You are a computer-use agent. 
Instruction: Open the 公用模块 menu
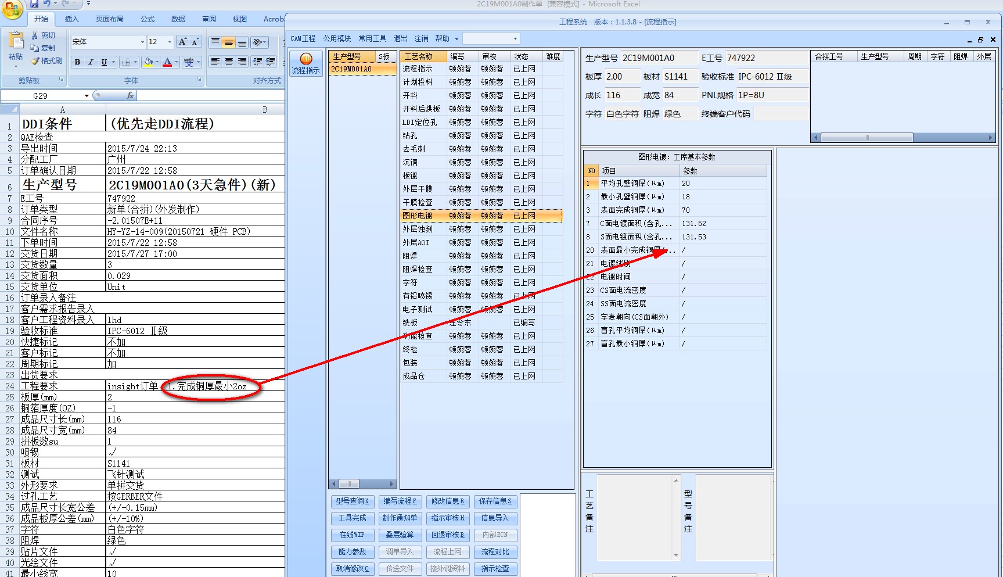pyautogui.click(x=337, y=38)
